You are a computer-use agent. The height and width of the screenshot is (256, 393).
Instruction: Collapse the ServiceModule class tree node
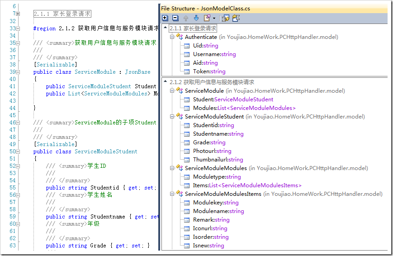point(172,90)
